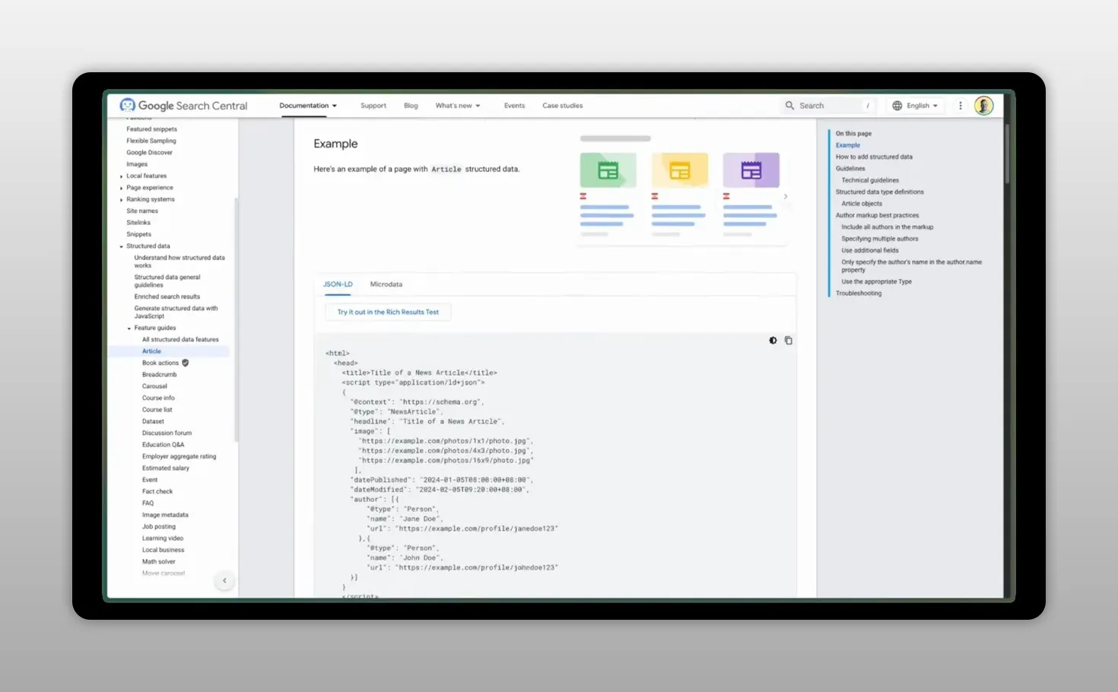Viewport: 1118px width, 692px height.
Task: Expand the Local features section
Action: pyautogui.click(x=121, y=176)
